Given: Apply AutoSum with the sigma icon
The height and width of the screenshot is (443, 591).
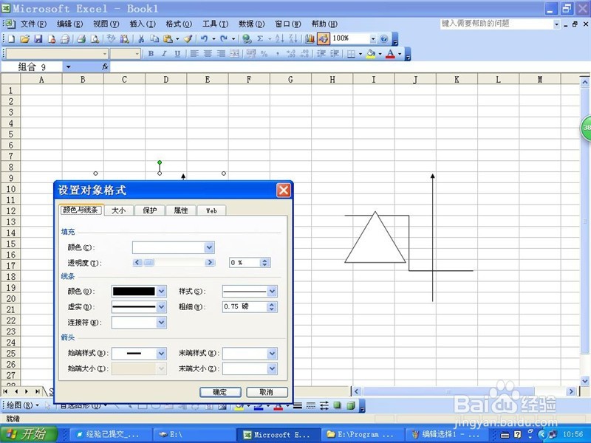Looking at the screenshot, I should pyautogui.click(x=260, y=39).
